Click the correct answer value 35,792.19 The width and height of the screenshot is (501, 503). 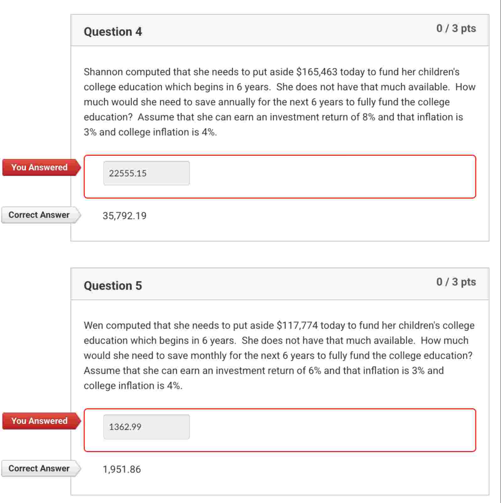pyautogui.click(x=125, y=215)
